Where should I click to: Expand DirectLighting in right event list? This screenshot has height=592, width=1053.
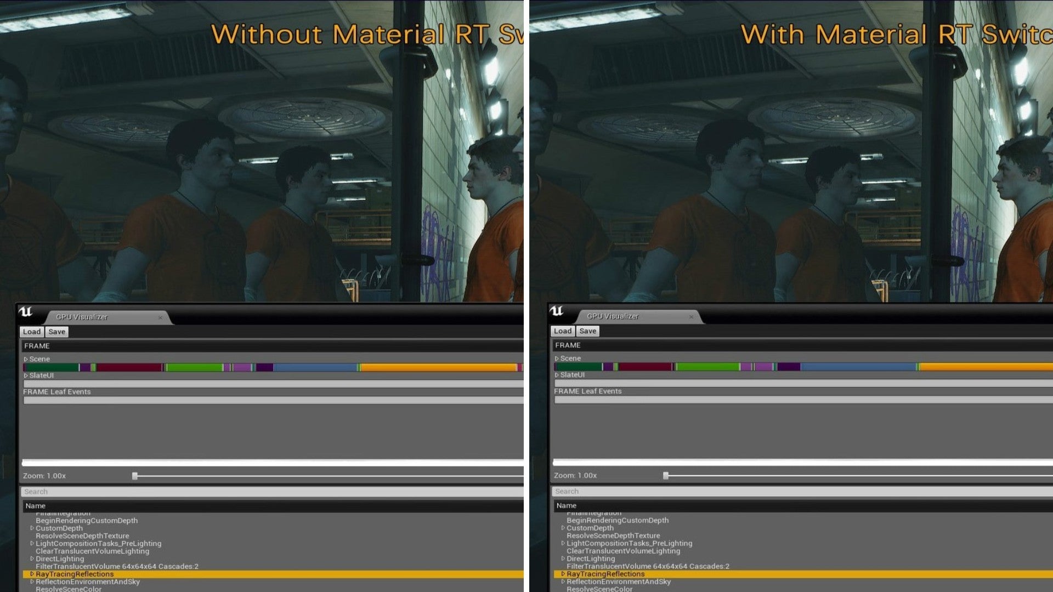(x=563, y=559)
